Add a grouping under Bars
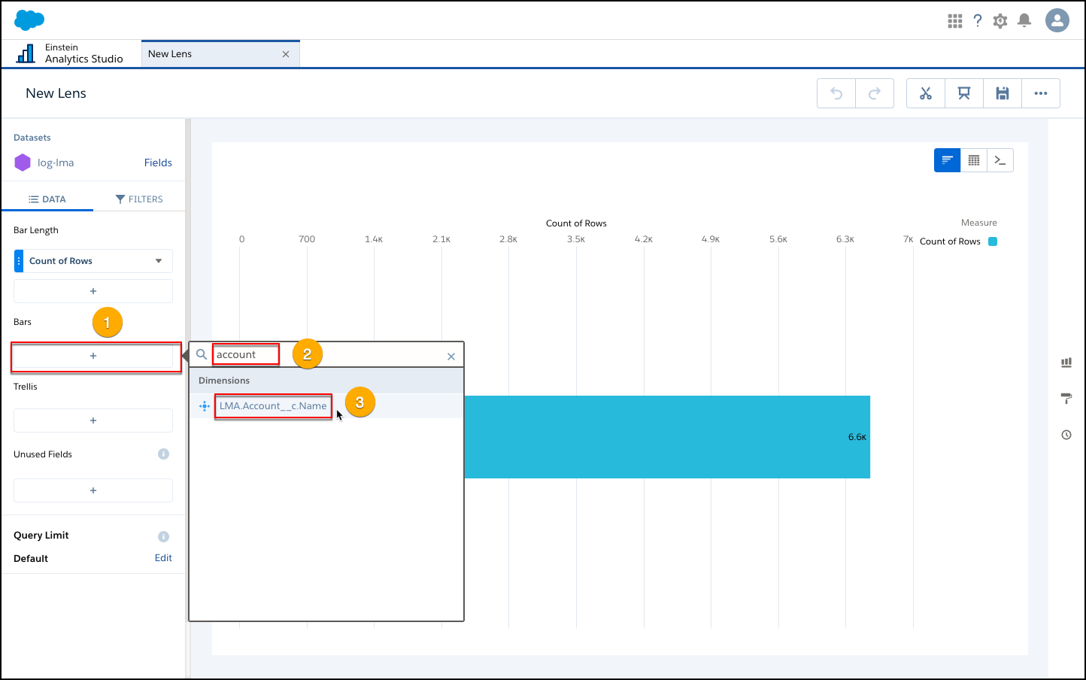Viewport: 1086px width, 680px height. coord(93,356)
